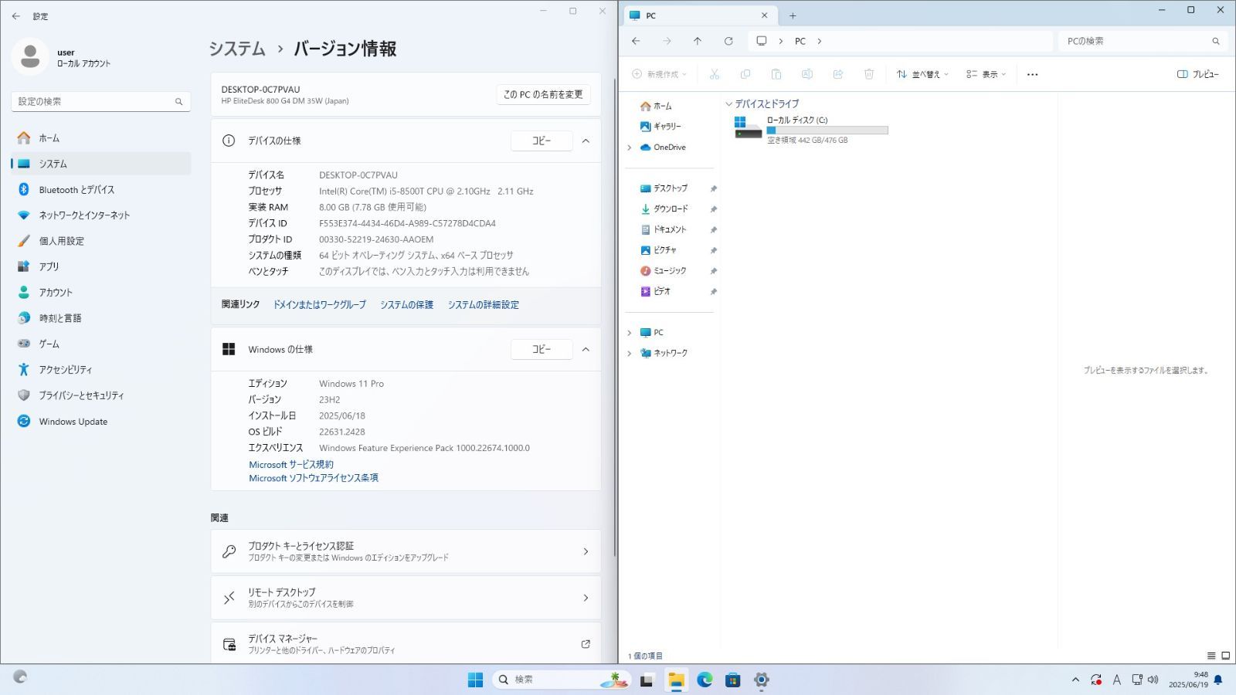This screenshot has width=1236, height=695.
Task: Select the PC tab in Explorer
Action: tap(699, 15)
